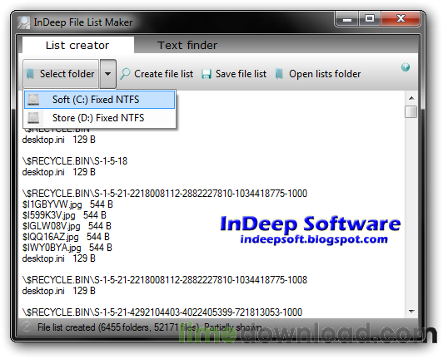Click the magnifier icon beside Create file list
The width and height of the screenshot is (443, 359).
[x=125, y=74]
